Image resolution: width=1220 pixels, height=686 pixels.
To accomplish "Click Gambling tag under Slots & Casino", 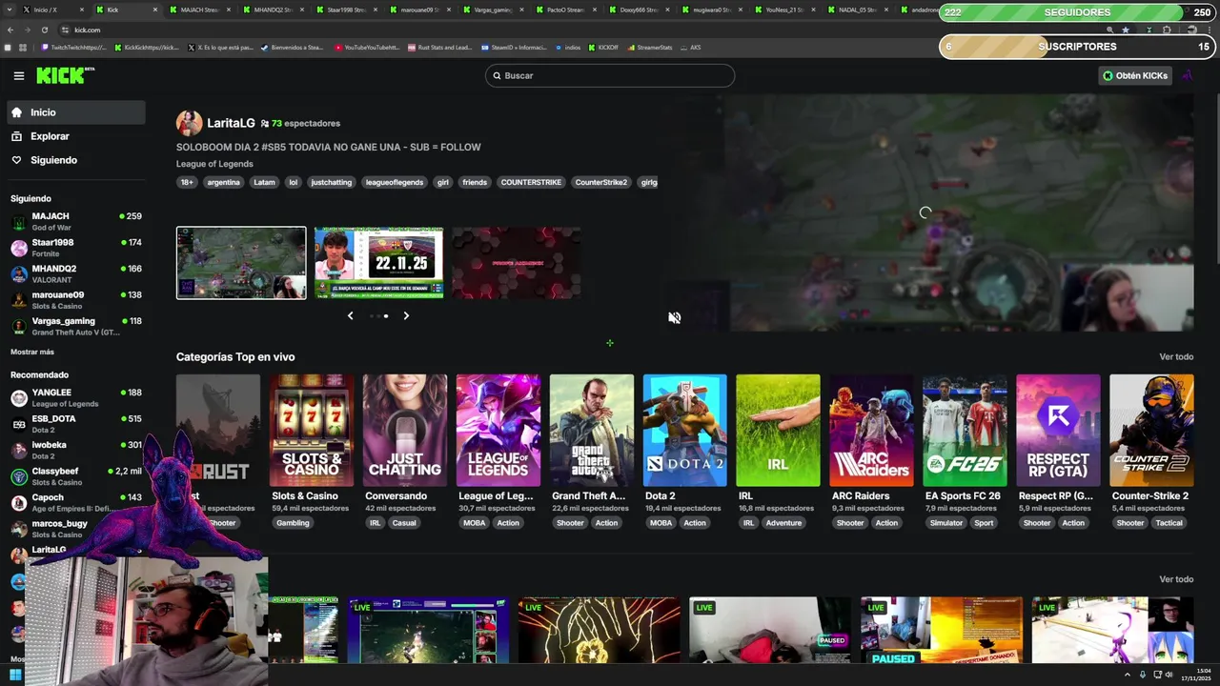I will pyautogui.click(x=293, y=523).
